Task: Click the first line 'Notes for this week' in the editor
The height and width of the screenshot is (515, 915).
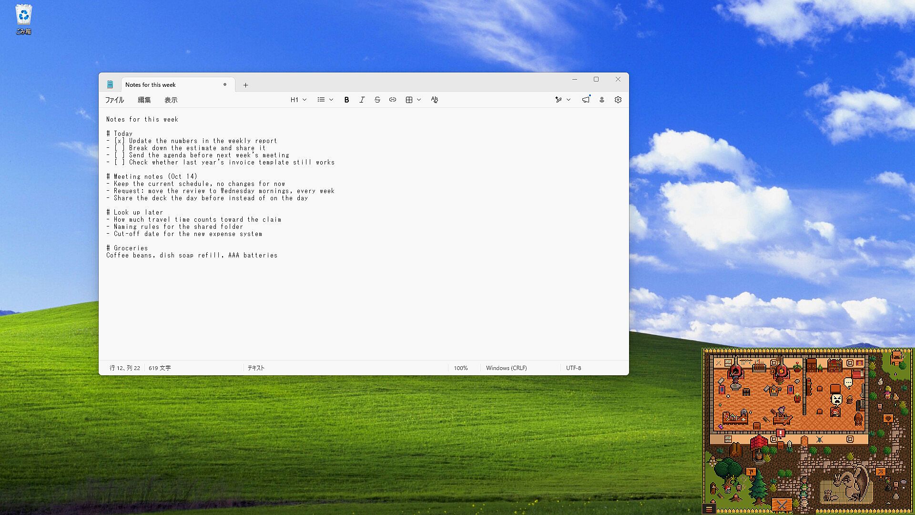Action: point(142,119)
